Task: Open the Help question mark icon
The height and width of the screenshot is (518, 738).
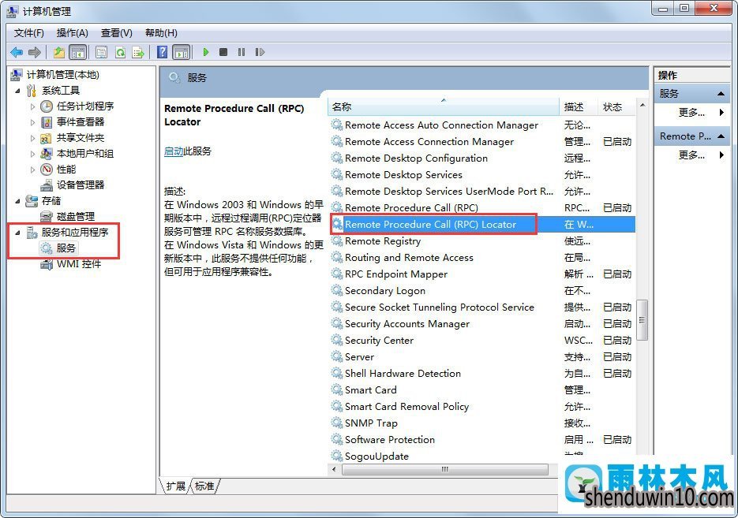Action: tap(162, 52)
